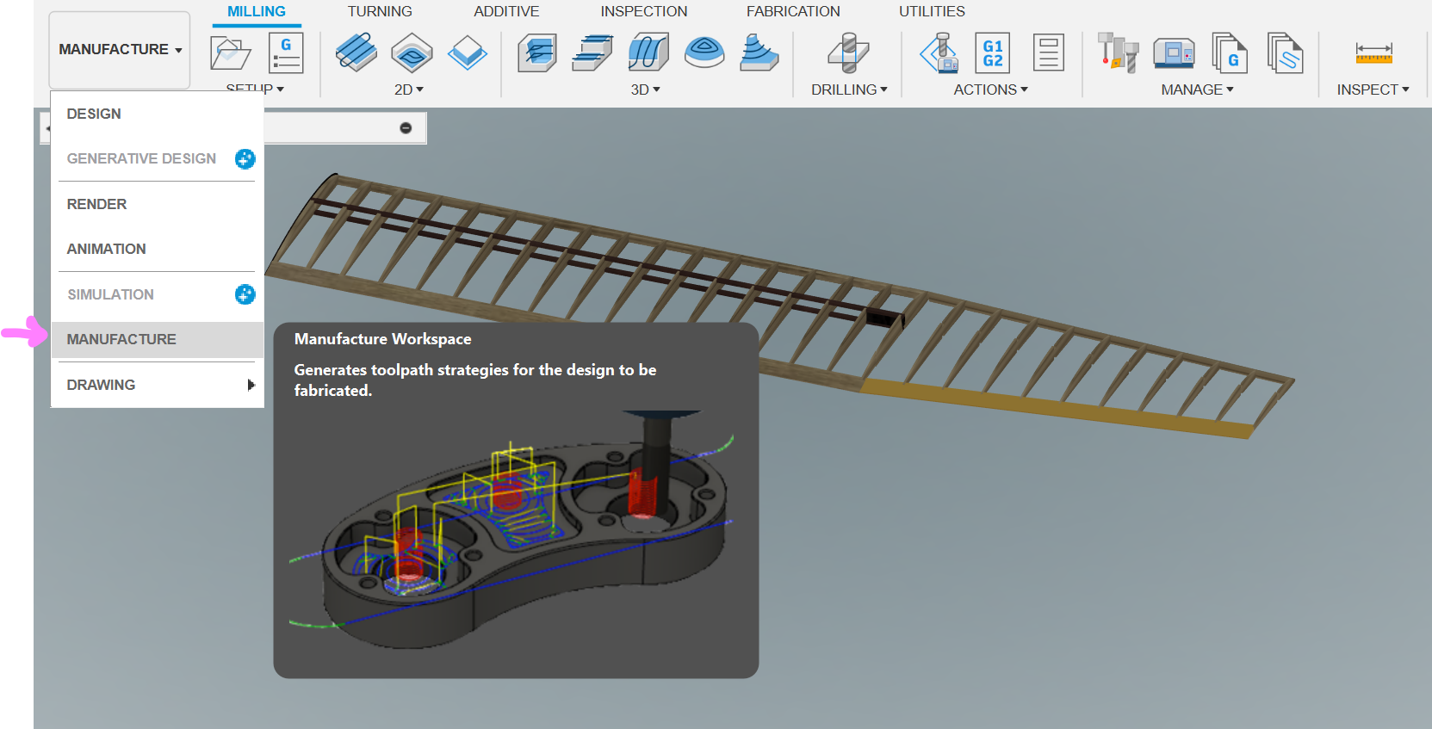Open the ACTIONS dropdown menu
The width and height of the screenshot is (1432, 729).
coord(990,90)
